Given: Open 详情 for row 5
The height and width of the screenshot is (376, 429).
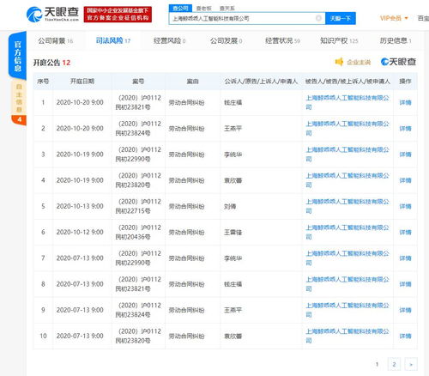Looking at the screenshot, I should click(405, 206).
